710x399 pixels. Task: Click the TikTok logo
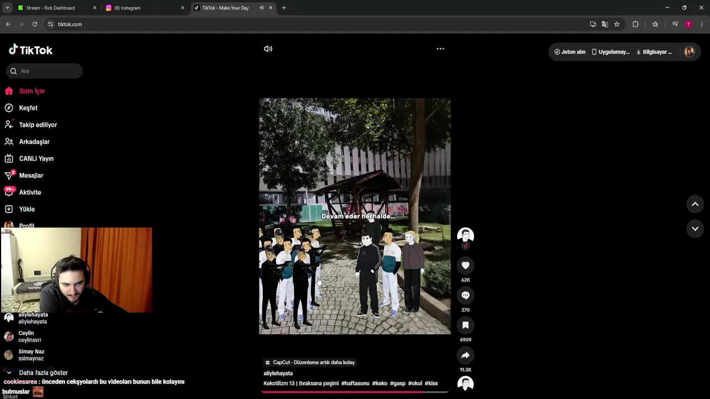pyautogui.click(x=31, y=50)
